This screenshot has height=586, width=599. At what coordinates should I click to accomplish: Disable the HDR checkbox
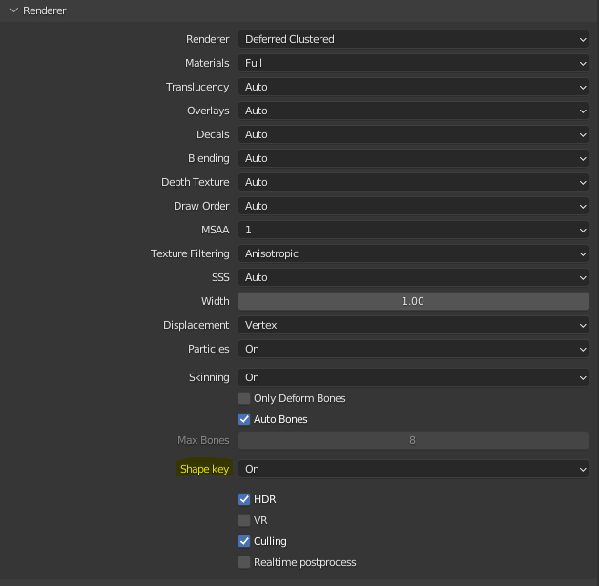pyautogui.click(x=244, y=499)
